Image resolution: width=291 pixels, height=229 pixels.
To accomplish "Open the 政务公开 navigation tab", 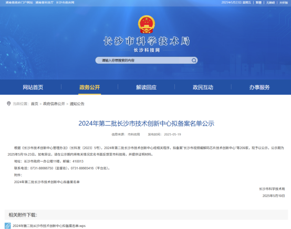I will tap(90, 87).
